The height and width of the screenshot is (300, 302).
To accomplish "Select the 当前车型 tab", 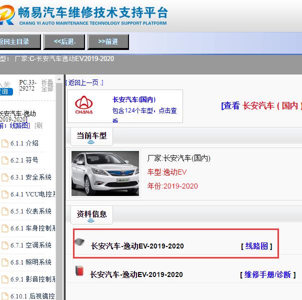I will coord(91,136).
